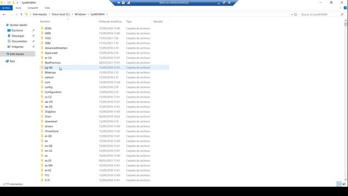Open Descargas in quick access
Image resolution: width=348 pixels, height=196 pixels.
[18, 36]
